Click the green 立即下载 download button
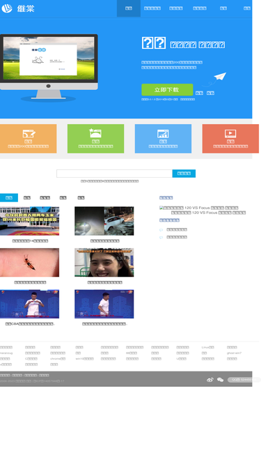The height and width of the screenshot is (465, 261). coord(167,89)
